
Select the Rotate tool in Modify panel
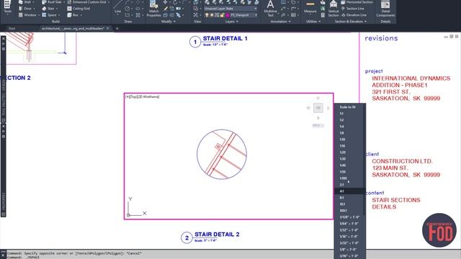[175, 2]
